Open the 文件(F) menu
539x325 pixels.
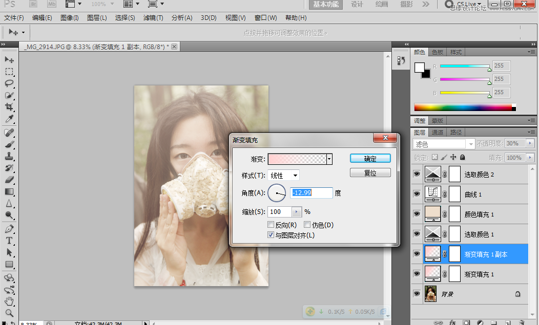[14, 18]
